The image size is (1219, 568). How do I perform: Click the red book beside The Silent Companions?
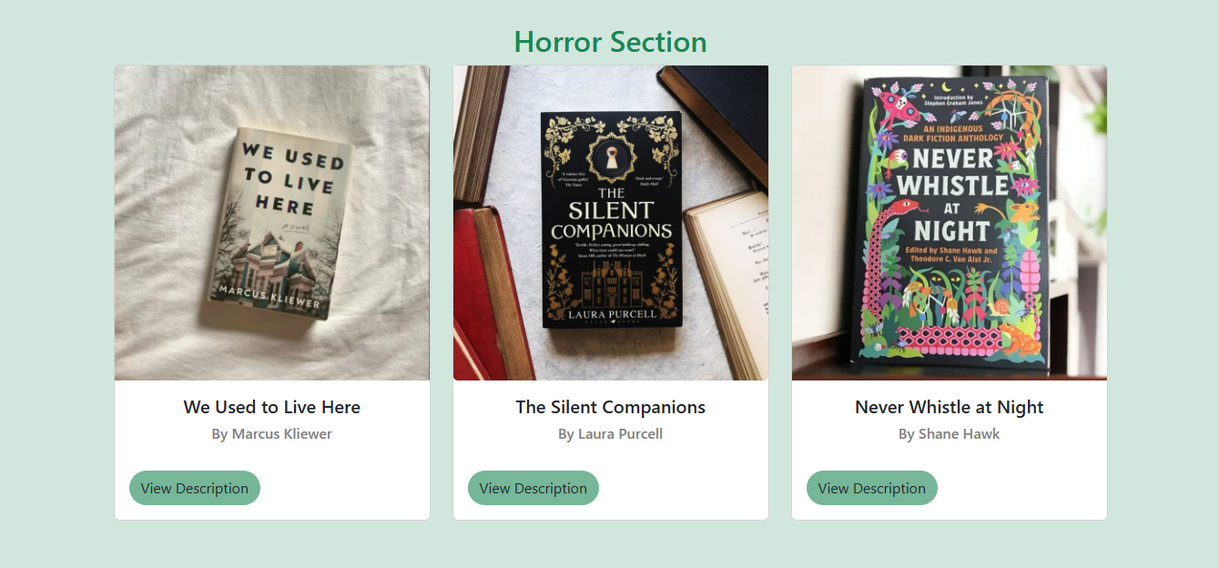[481, 291]
